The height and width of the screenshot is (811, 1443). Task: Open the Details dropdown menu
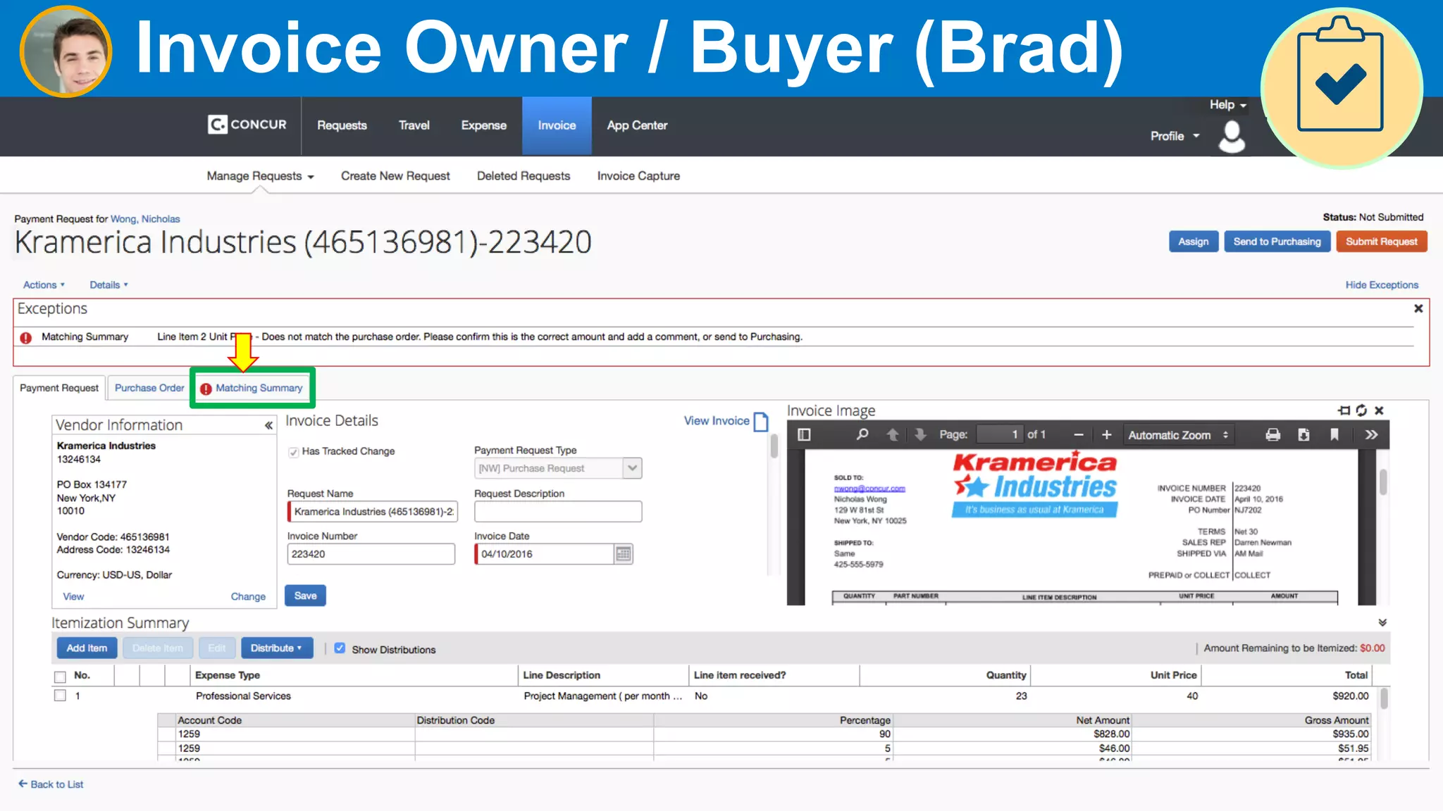point(109,285)
